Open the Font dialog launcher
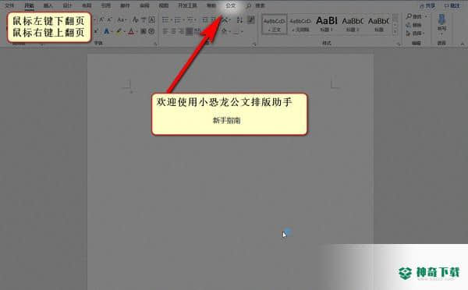Viewport: 468px width, 290px height. pos(155,44)
